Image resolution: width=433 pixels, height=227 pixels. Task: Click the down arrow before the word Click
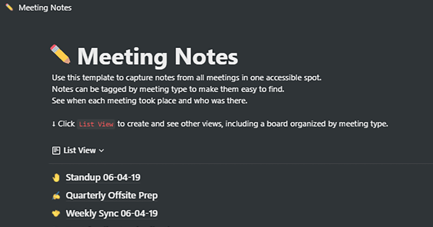(54, 124)
